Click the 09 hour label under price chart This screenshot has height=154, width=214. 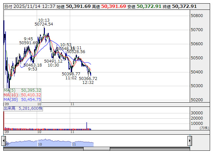click(x=7, y=104)
